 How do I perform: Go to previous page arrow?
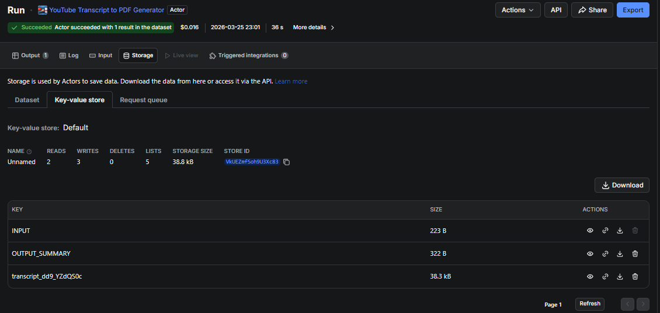pyautogui.click(x=627, y=304)
